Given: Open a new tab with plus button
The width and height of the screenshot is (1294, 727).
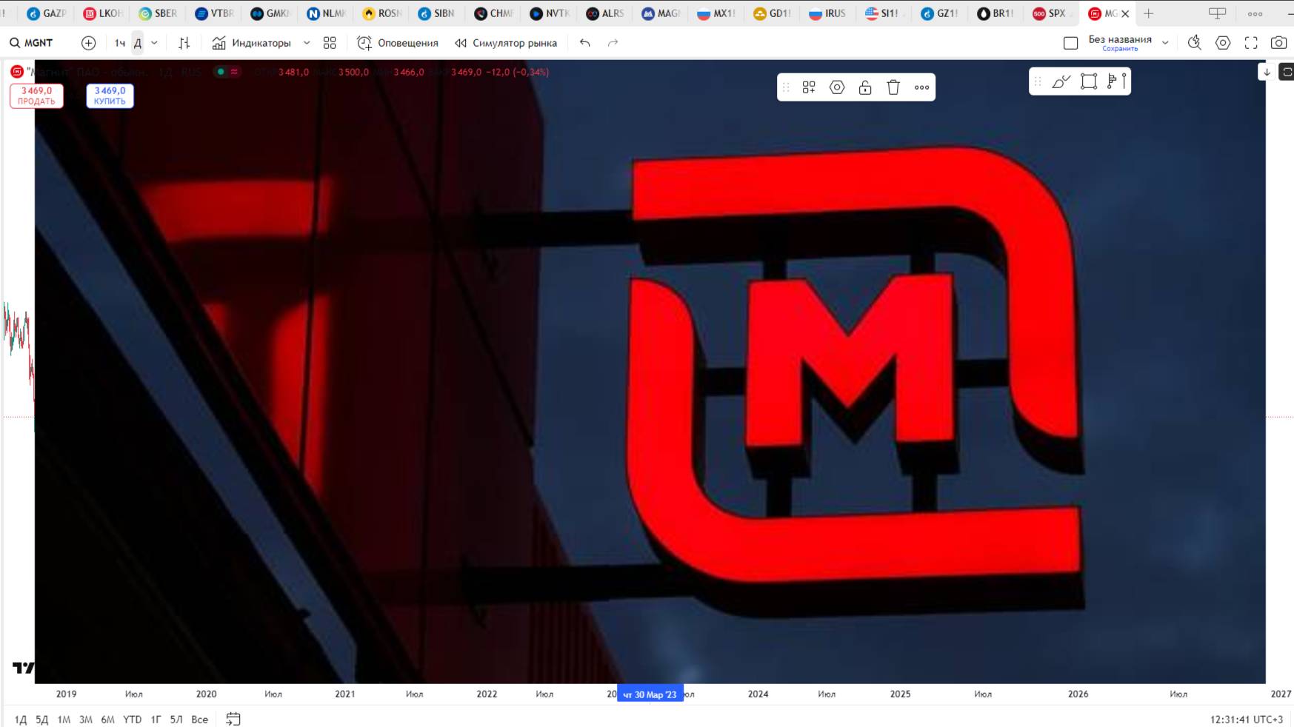Looking at the screenshot, I should pos(1149,13).
